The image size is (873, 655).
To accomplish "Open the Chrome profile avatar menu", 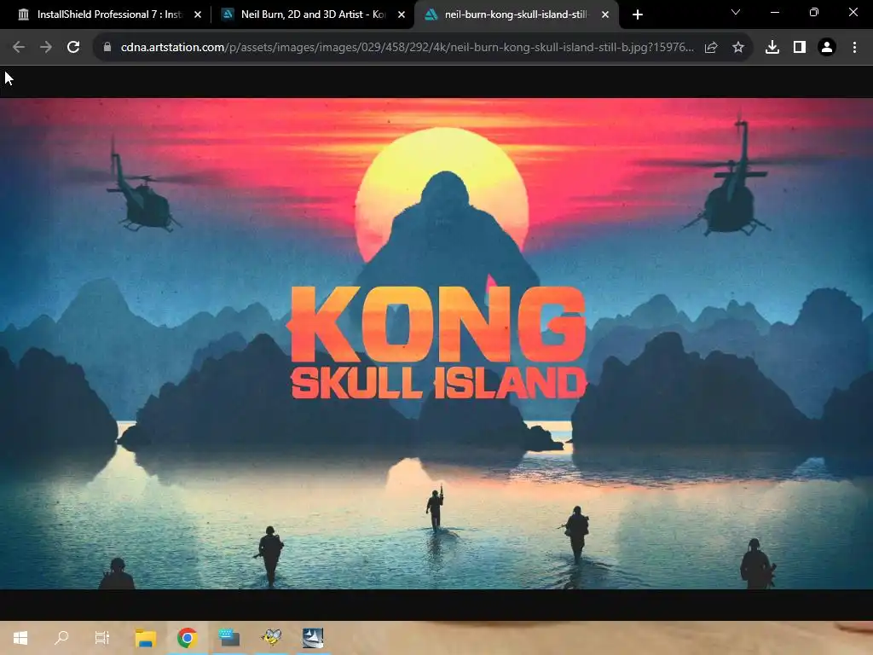I will pyautogui.click(x=826, y=48).
